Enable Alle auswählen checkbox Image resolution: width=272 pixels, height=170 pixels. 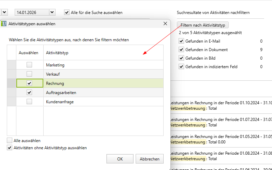(x=10, y=140)
